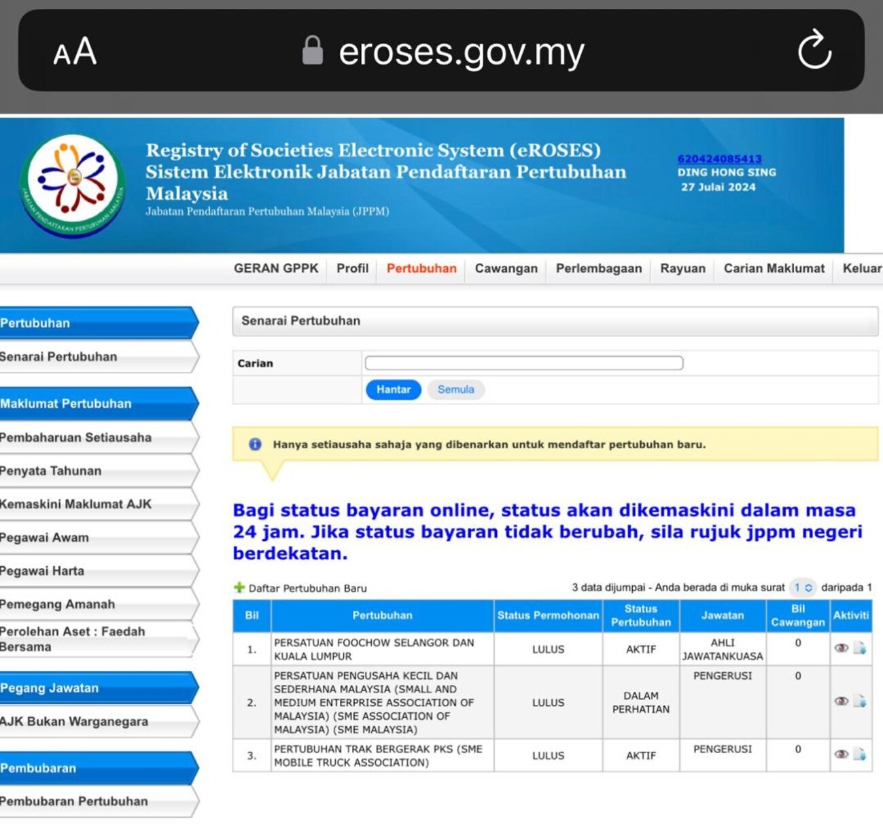Click Daftar Pertubuhan Baru link

[307, 588]
